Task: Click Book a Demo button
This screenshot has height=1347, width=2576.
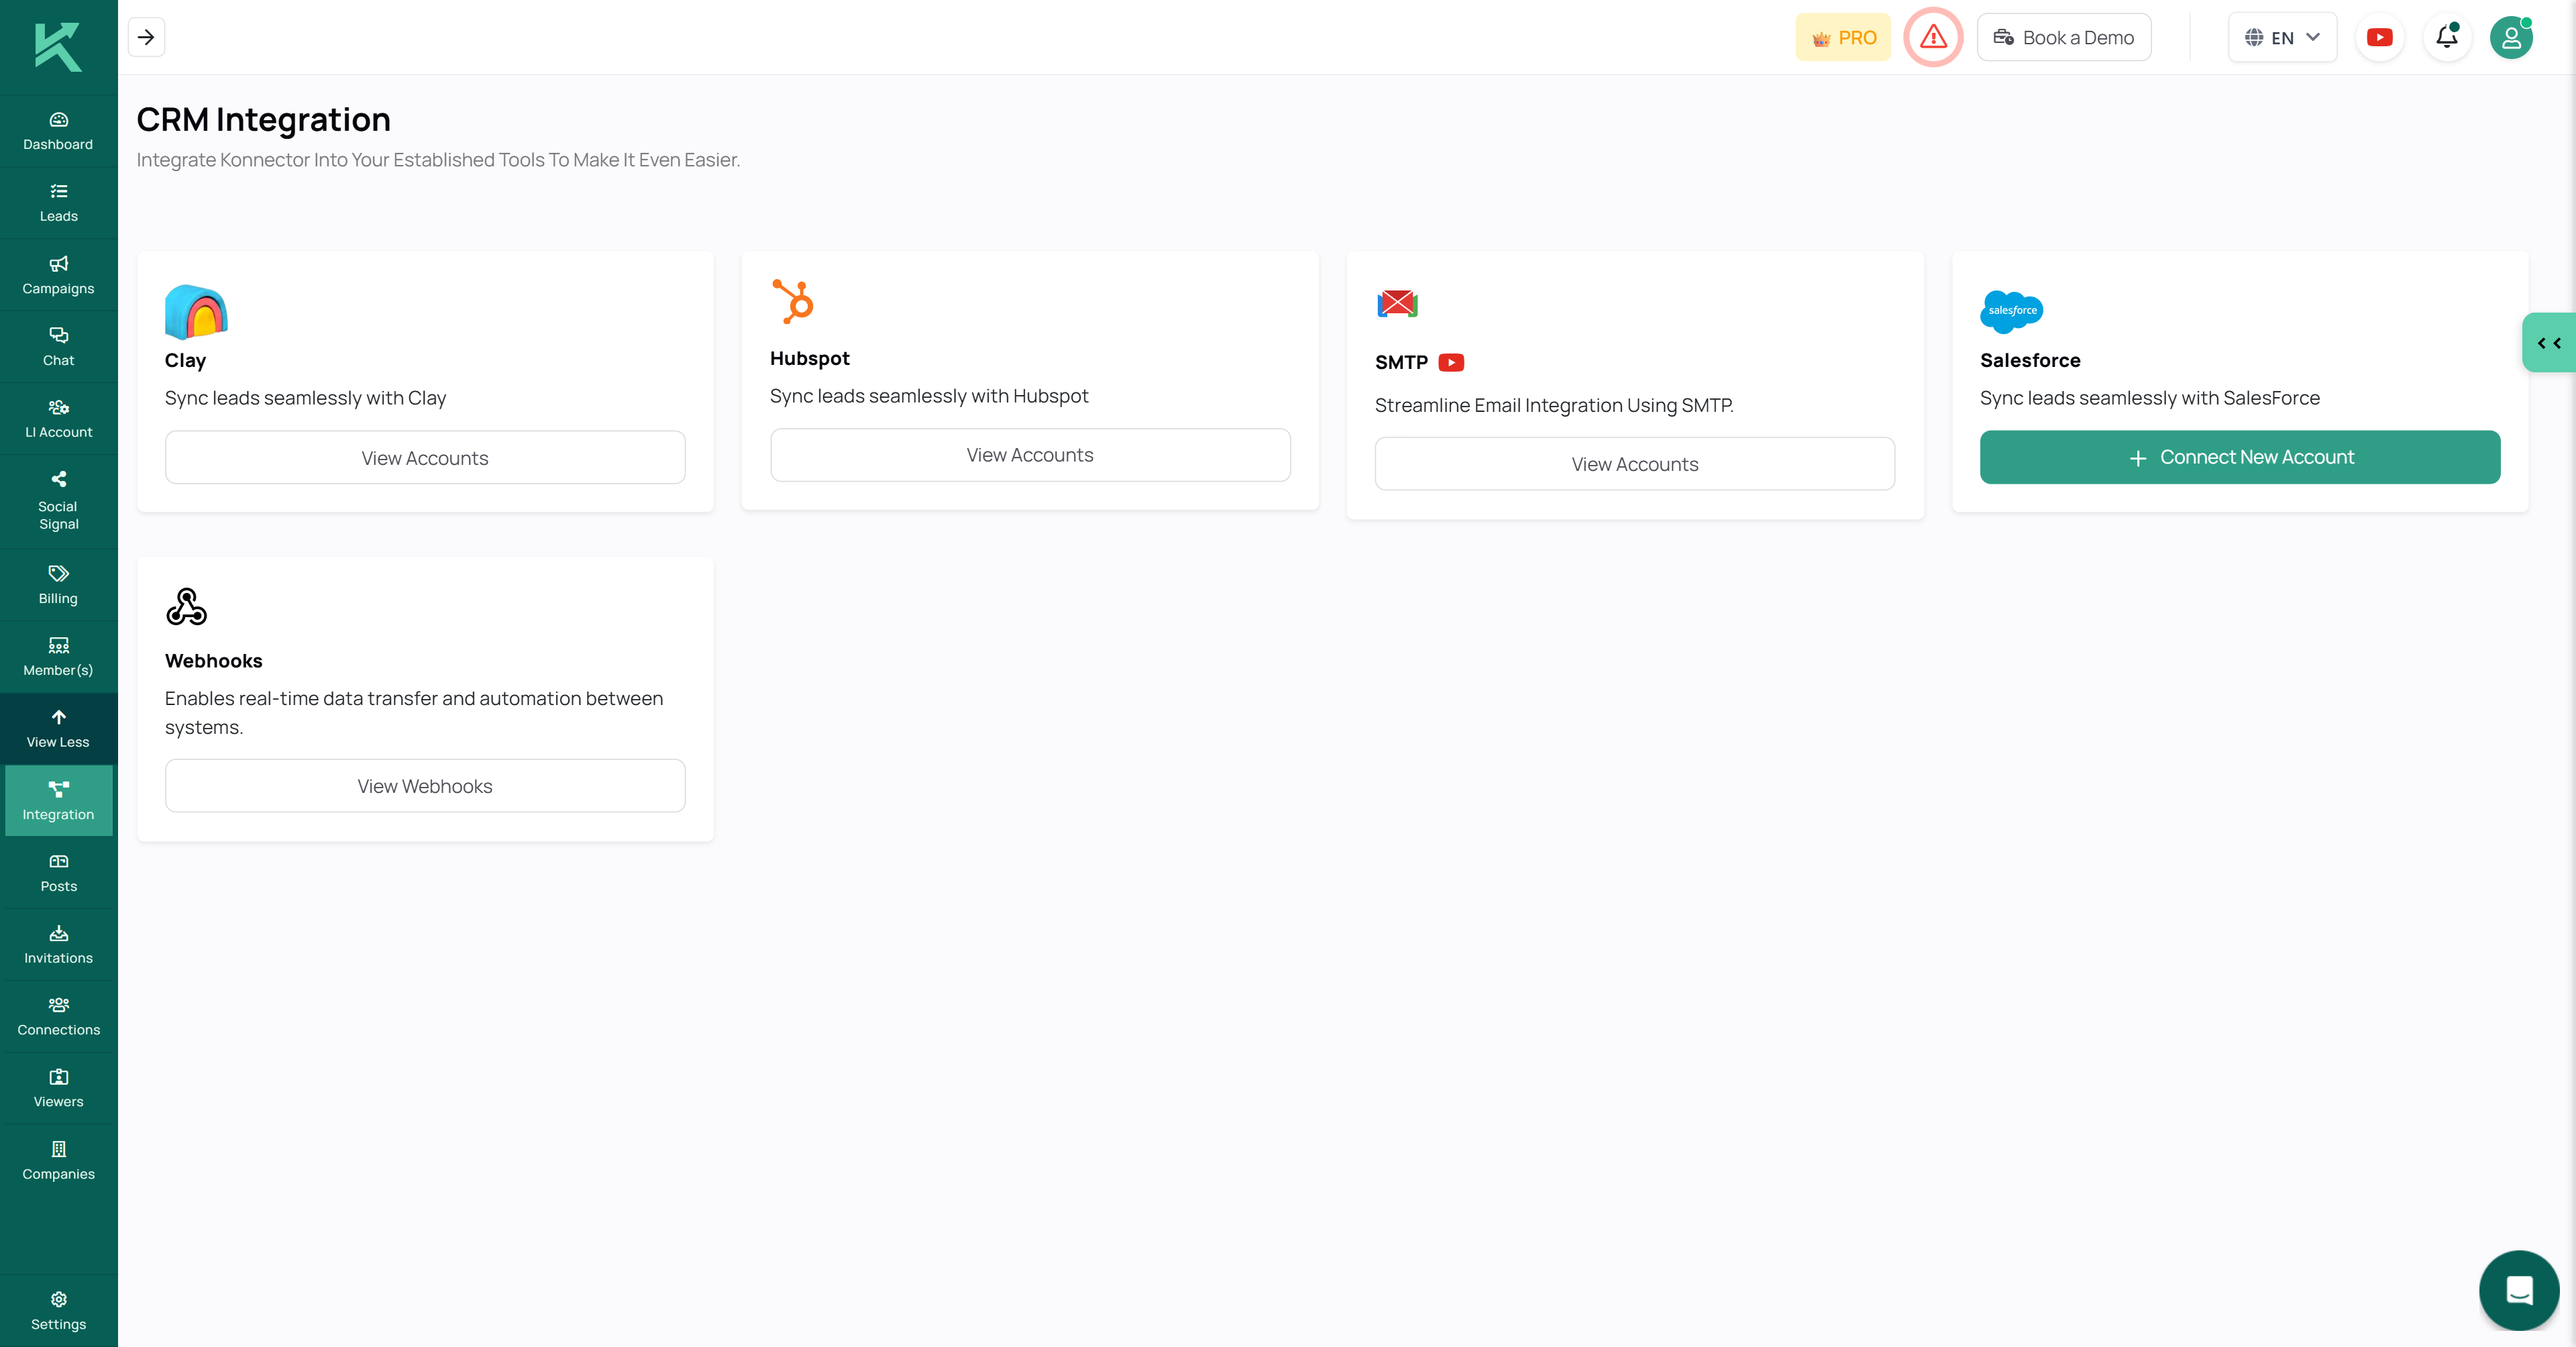Action: 2063,37
